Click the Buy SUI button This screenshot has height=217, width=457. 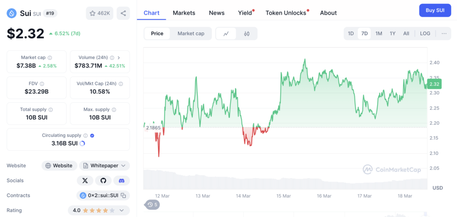tap(435, 11)
